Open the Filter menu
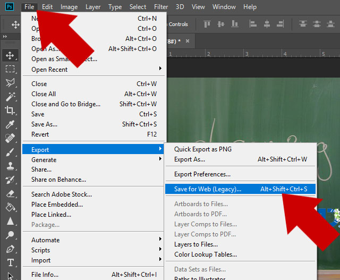 coord(161,7)
